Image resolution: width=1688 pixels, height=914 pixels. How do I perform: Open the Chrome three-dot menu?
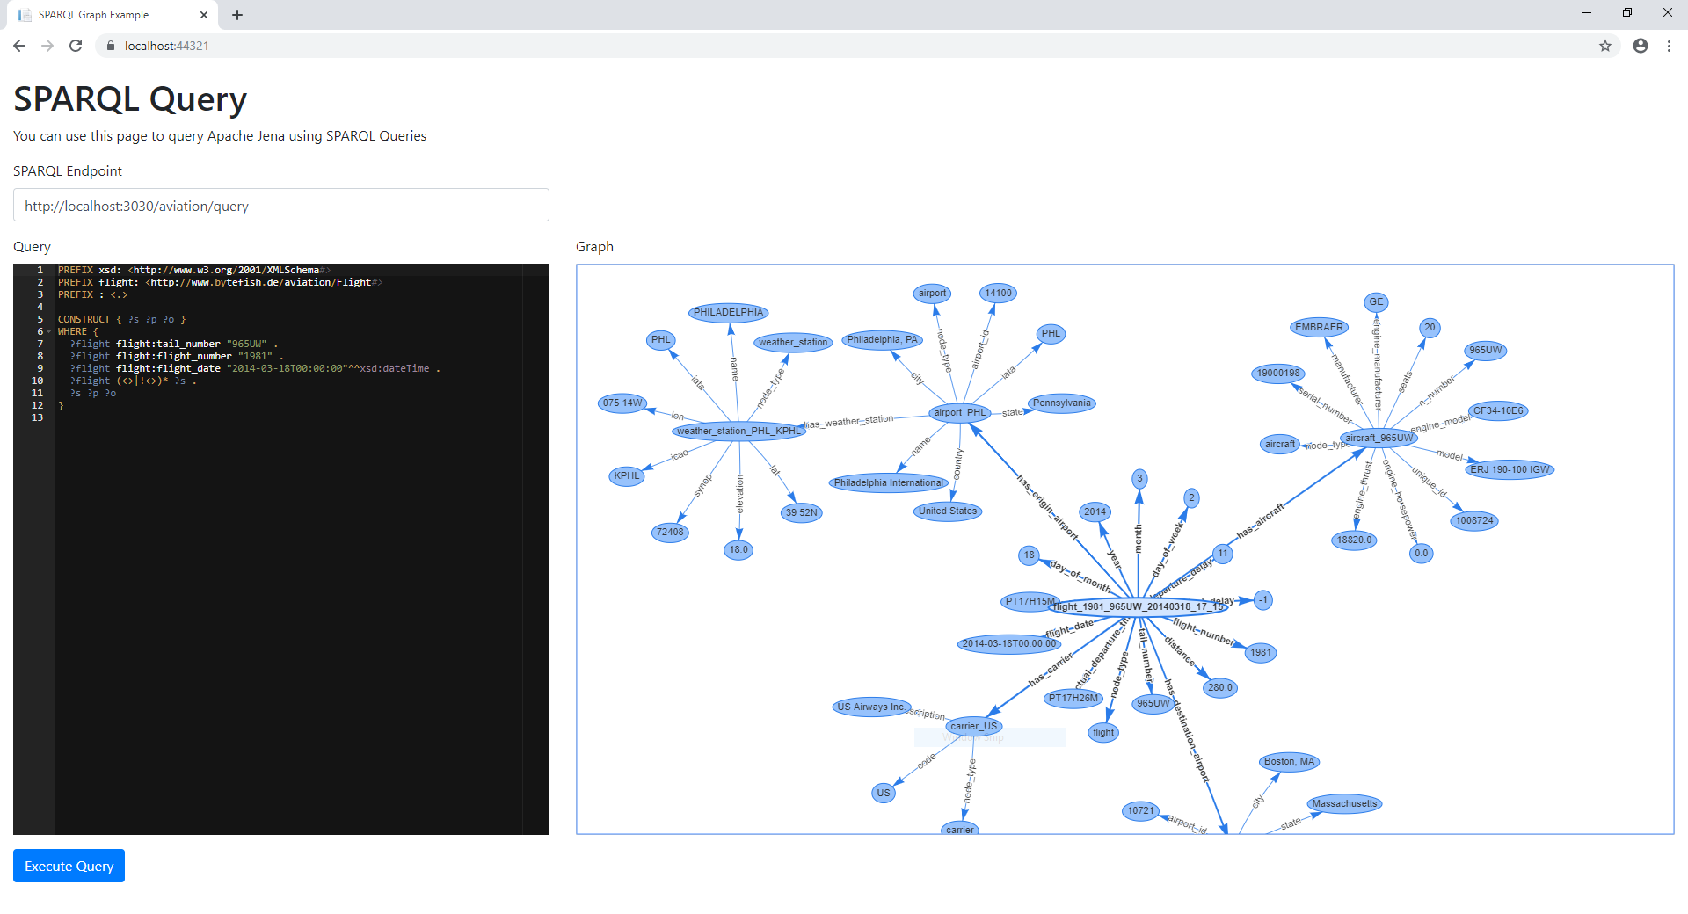click(x=1669, y=46)
